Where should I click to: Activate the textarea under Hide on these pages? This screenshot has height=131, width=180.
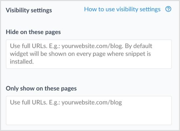click(89, 54)
